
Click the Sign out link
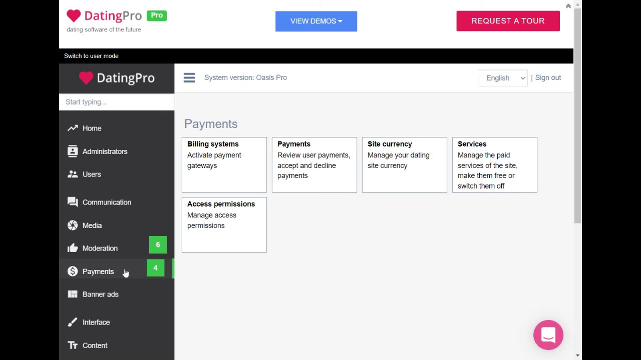[548, 77]
